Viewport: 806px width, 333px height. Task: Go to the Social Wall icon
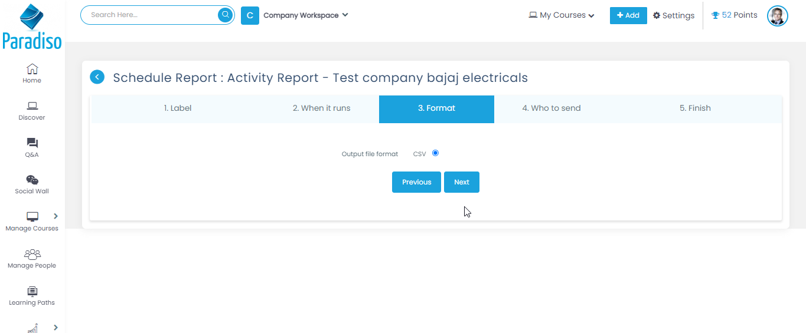(32, 180)
